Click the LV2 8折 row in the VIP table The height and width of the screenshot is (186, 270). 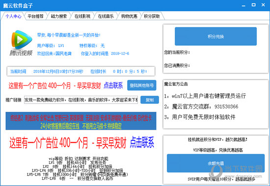pyautogui.click(x=77, y=166)
